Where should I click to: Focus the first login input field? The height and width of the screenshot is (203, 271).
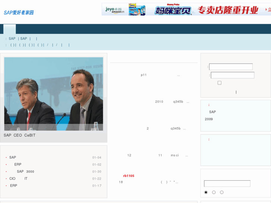[231, 67]
